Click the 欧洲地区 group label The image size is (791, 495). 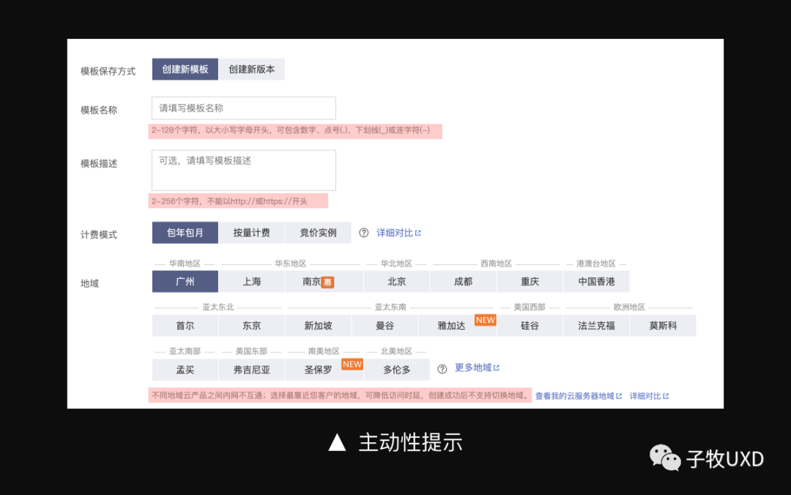point(629,307)
